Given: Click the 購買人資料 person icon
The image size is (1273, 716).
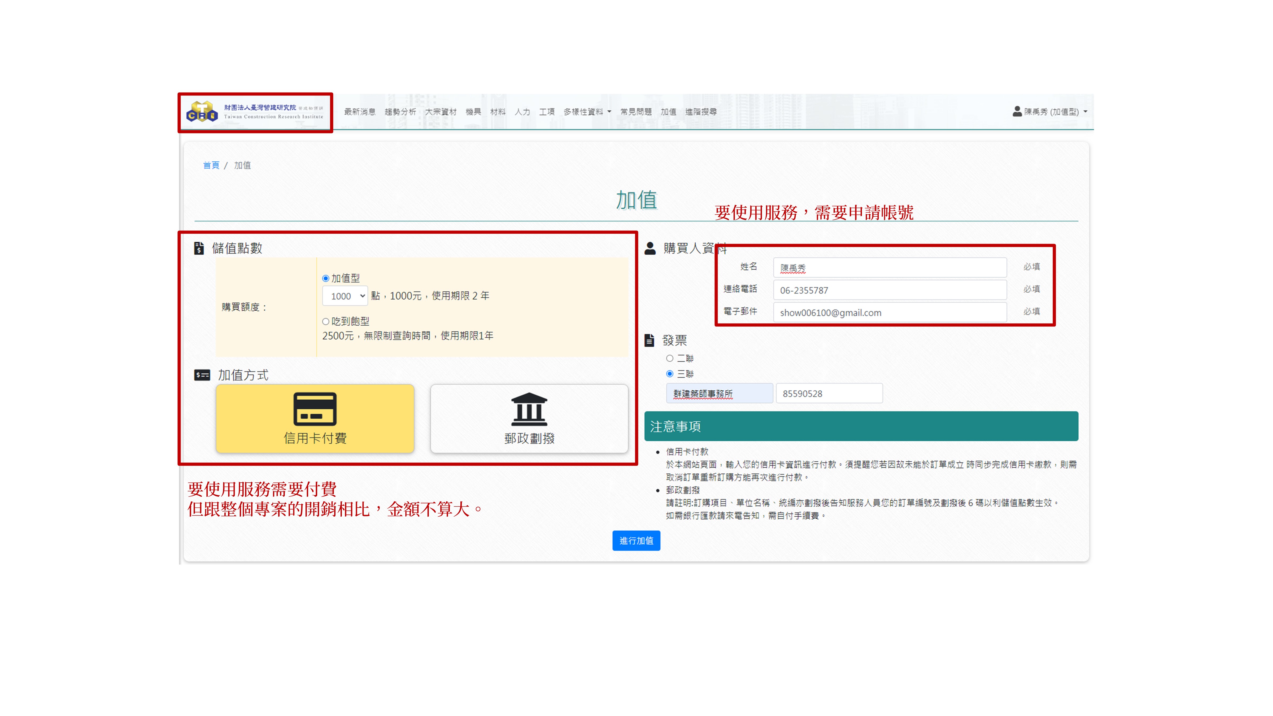Looking at the screenshot, I should pyautogui.click(x=650, y=248).
